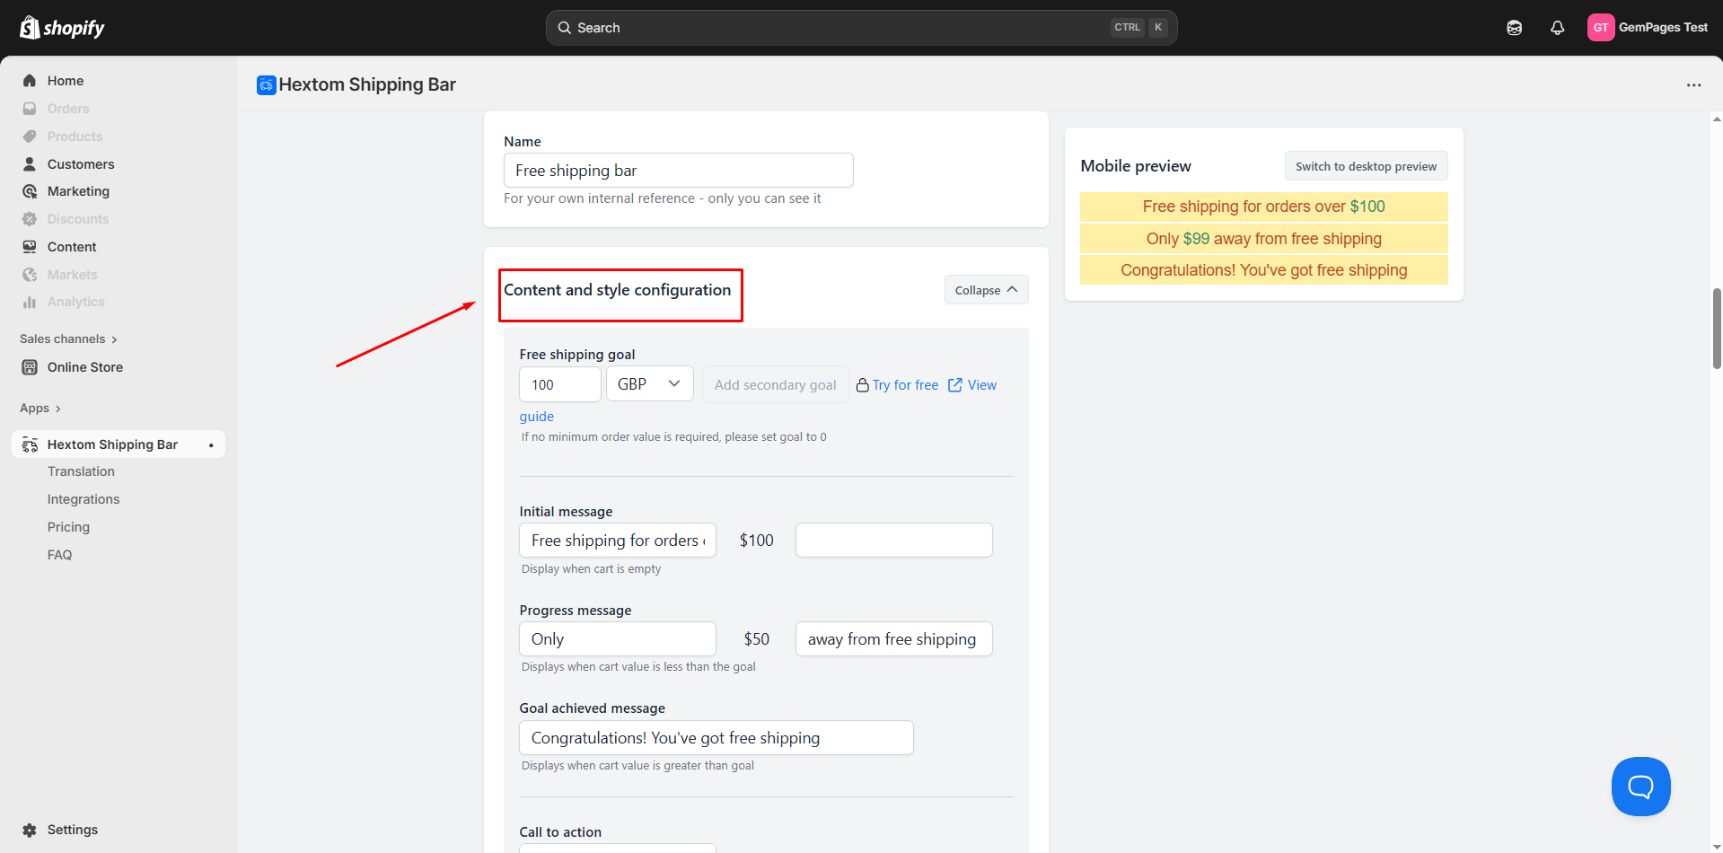Click the GT account avatar
1723x853 pixels.
(1600, 28)
